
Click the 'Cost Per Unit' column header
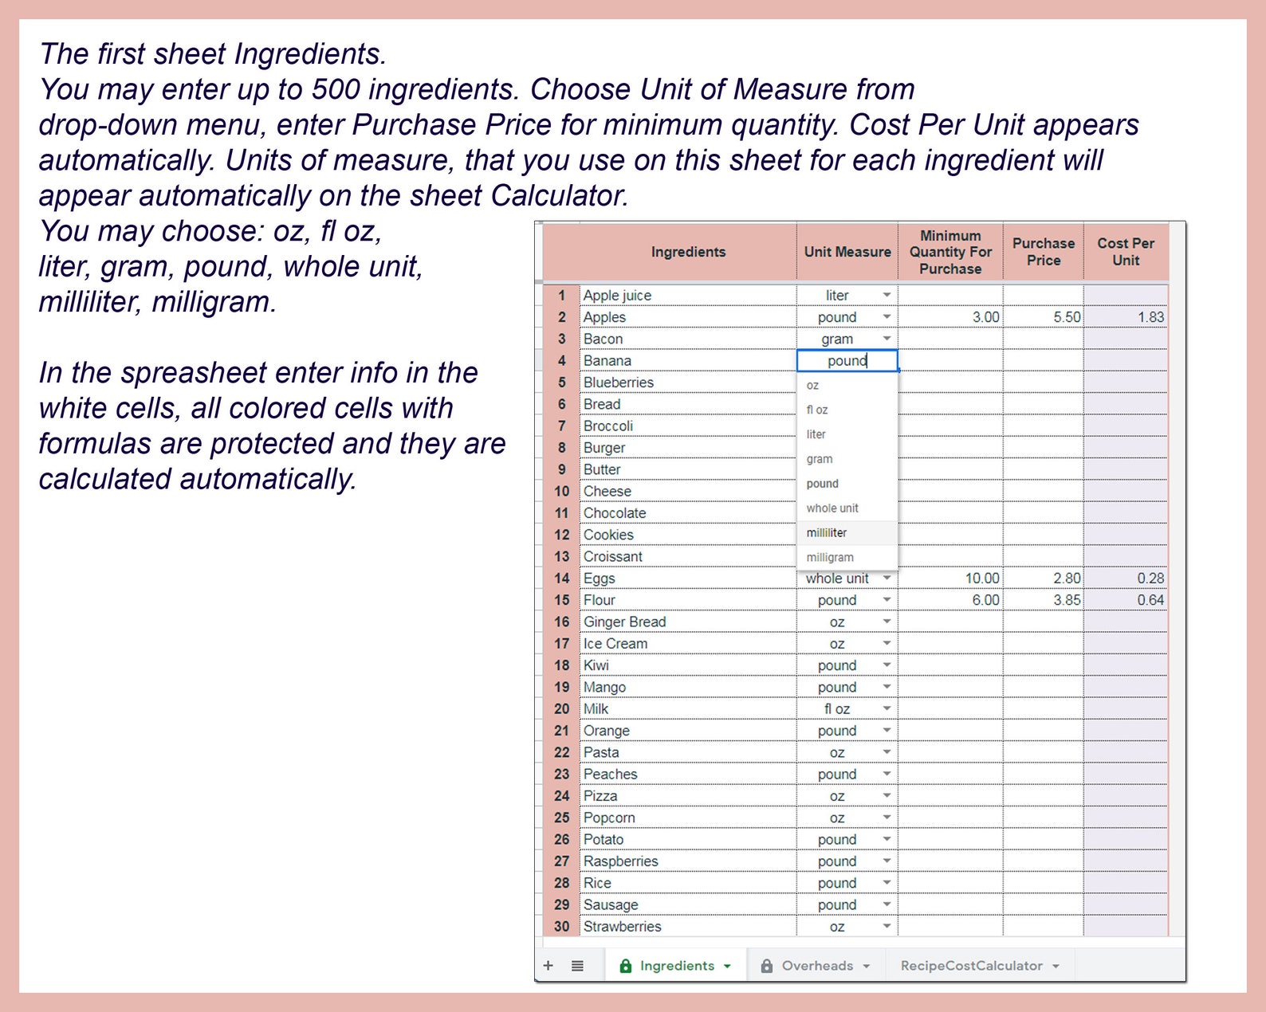click(1126, 252)
